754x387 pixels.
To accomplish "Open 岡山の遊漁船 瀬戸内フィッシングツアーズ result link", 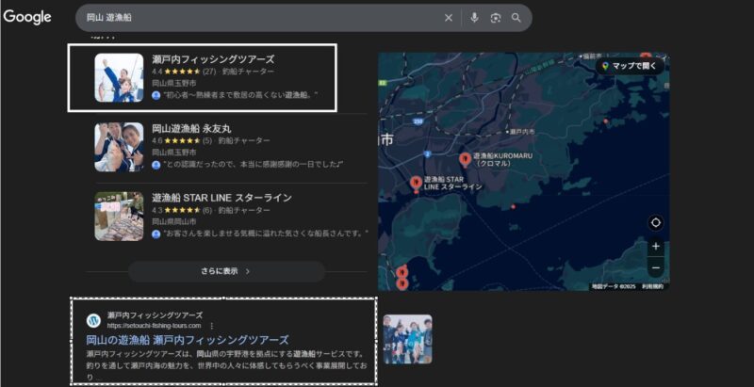I will point(188,341).
